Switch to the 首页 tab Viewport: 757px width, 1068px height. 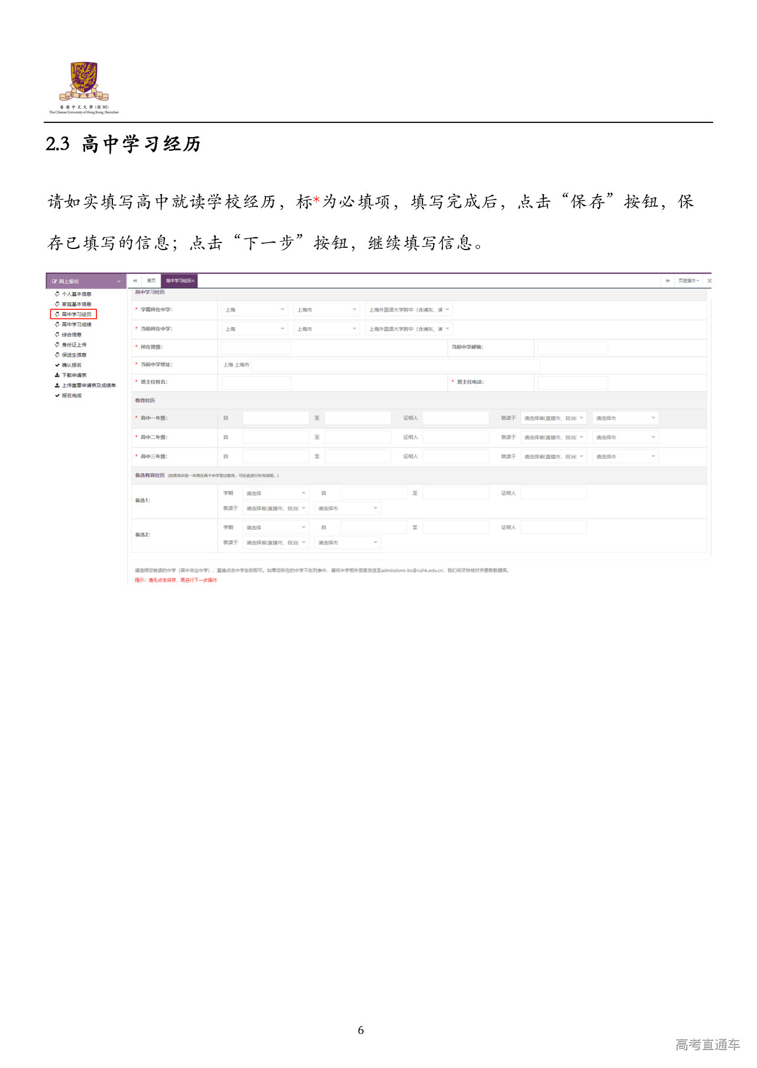(x=151, y=281)
